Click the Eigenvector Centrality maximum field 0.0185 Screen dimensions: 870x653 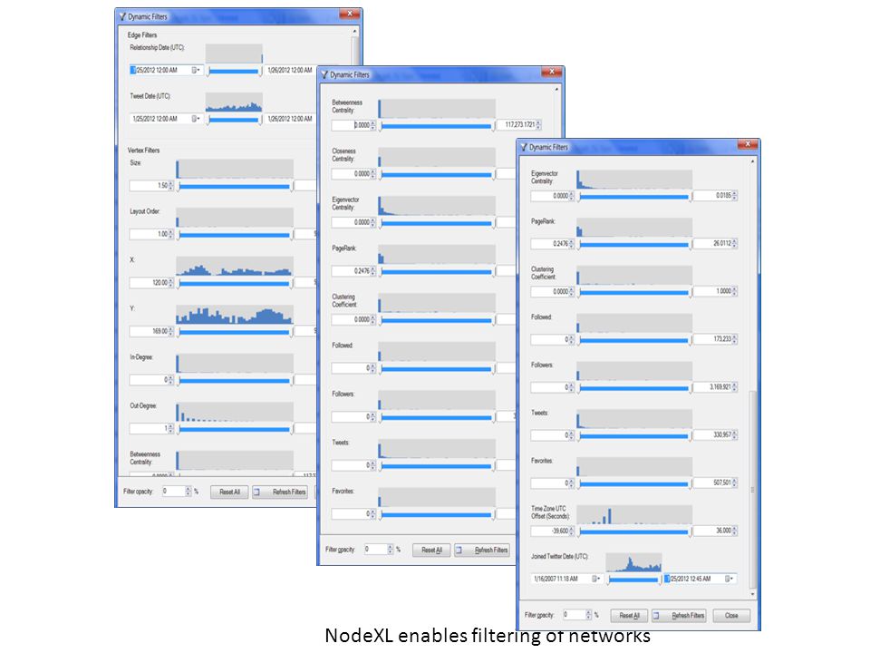click(712, 196)
